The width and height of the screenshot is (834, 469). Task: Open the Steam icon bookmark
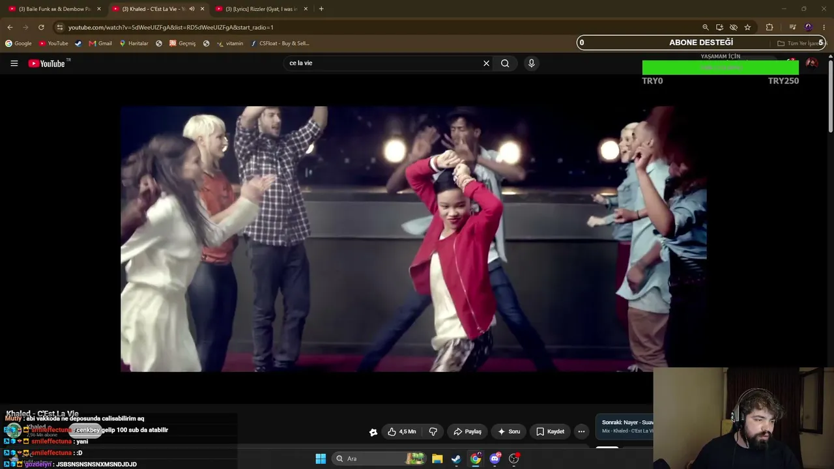[x=78, y=44]
